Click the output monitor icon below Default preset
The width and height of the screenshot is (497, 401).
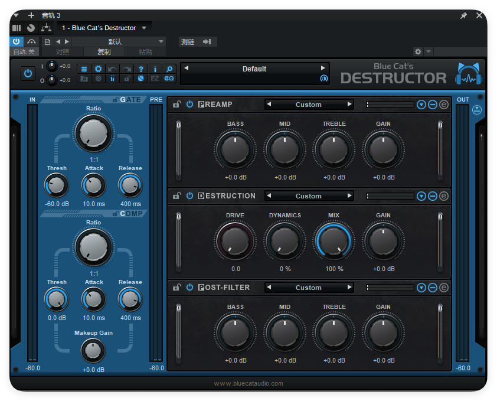pyautogui.click(x=323, y=79)
